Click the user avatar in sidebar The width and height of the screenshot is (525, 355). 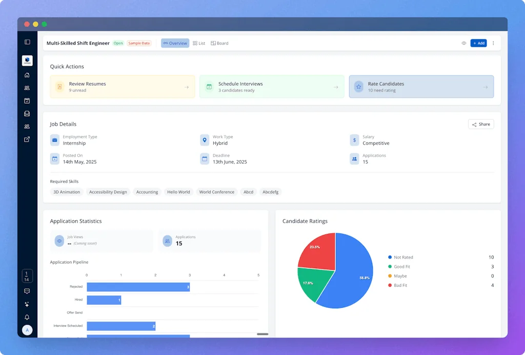27,330
